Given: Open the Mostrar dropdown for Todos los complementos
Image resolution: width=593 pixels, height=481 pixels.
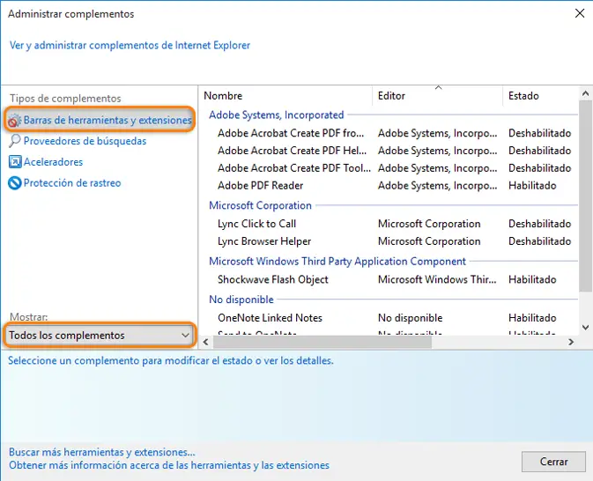Looking at the screenshot, I should click(100, 335).
